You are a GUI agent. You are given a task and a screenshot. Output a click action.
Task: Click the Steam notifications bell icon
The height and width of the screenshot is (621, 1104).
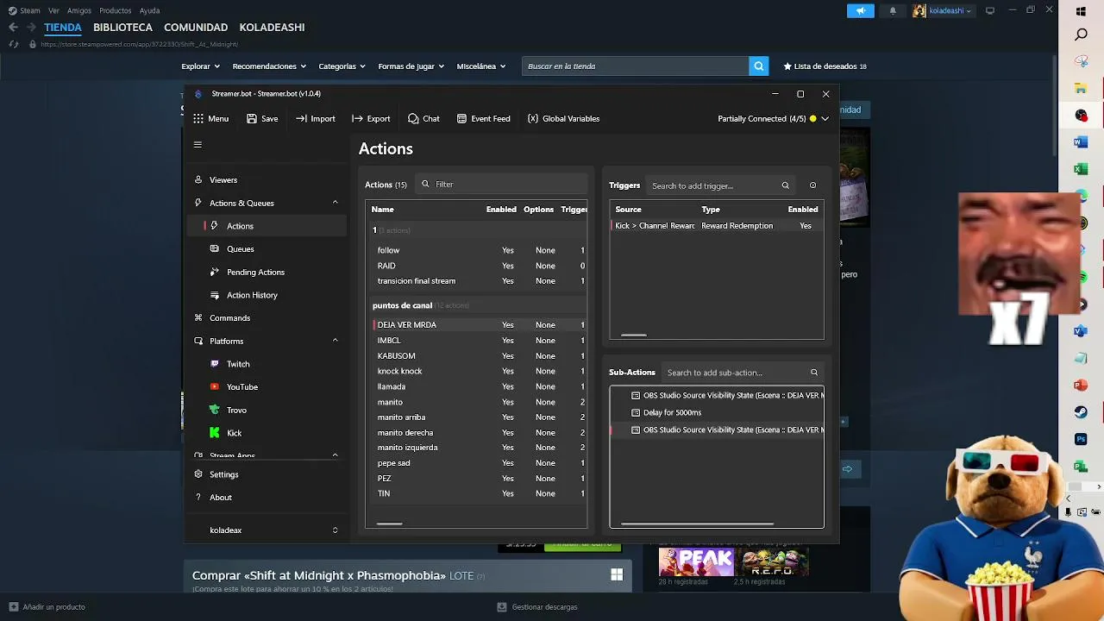click(893, 11)
